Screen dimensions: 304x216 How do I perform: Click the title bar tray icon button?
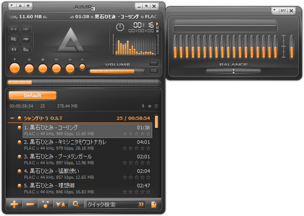[x=28, y=5]
